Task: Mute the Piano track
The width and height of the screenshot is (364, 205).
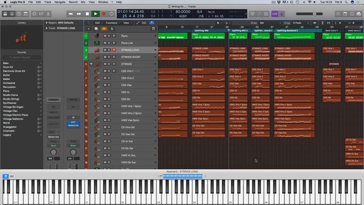Action: 105,36
